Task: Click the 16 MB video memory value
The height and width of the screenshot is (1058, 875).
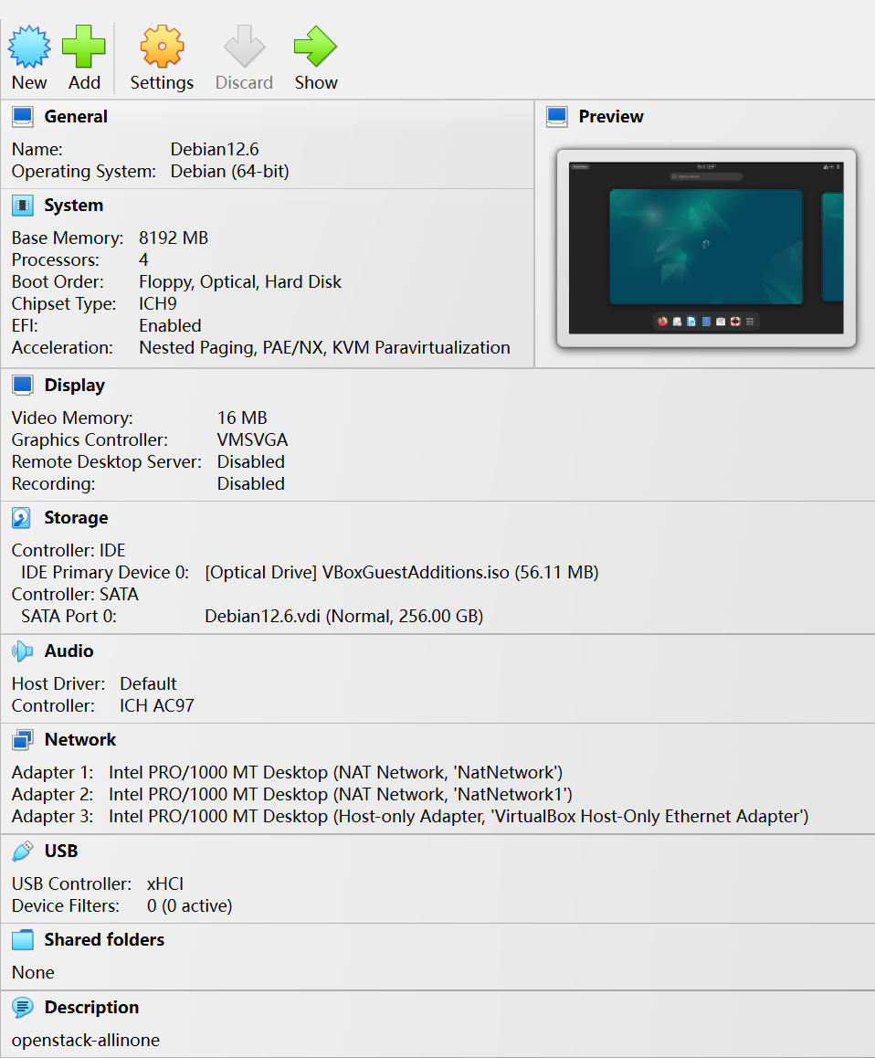Action: 242,418
